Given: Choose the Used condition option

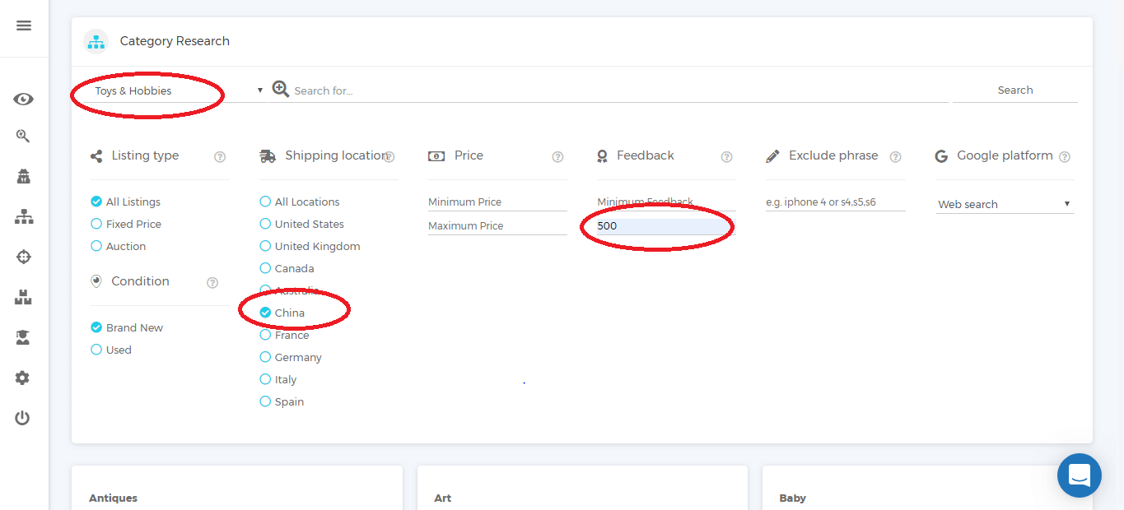Looking at the screenshot, I should [x=96, y=350].
